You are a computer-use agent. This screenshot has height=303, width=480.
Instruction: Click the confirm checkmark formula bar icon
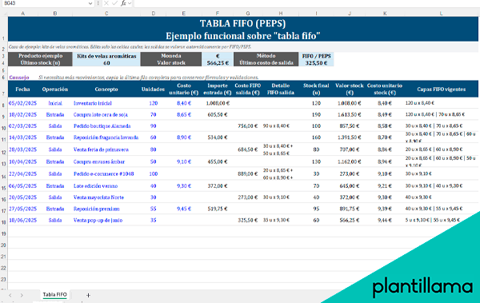[114, 3]
